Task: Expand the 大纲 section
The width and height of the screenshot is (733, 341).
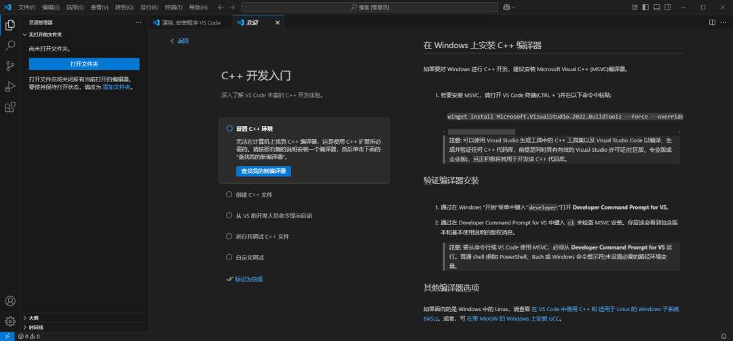Action: (x=84, y=318)
